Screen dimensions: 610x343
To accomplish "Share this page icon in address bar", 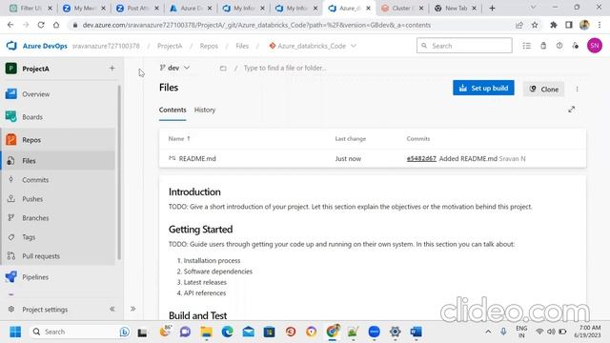I will point(518,25).
